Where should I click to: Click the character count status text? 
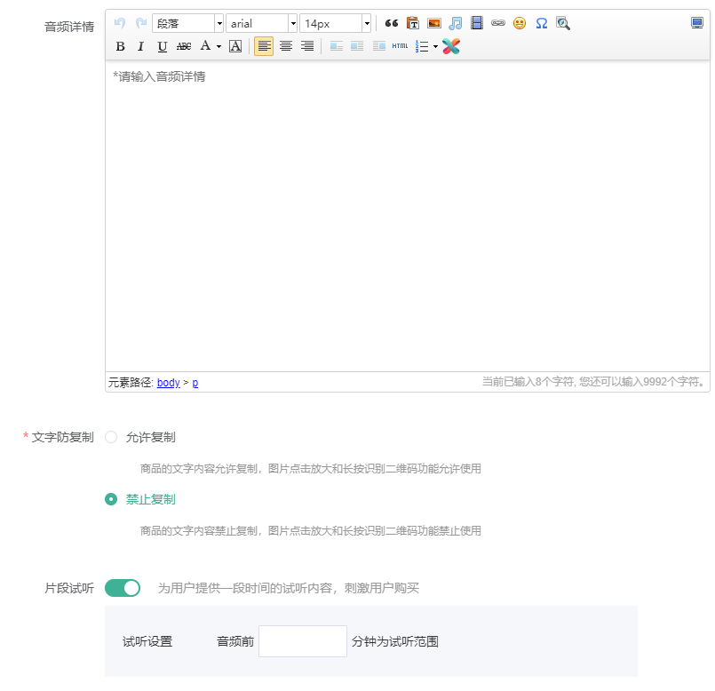[594, 382]
